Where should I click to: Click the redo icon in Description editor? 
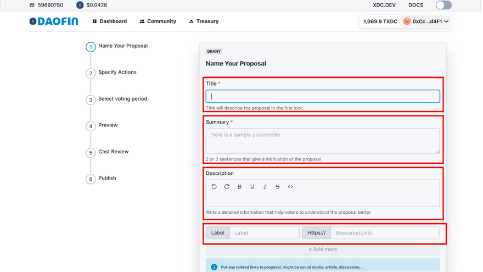227,187
